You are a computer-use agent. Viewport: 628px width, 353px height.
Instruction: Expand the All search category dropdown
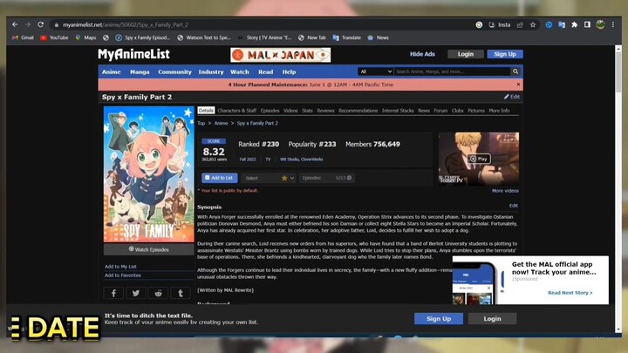tap(376, 71)
